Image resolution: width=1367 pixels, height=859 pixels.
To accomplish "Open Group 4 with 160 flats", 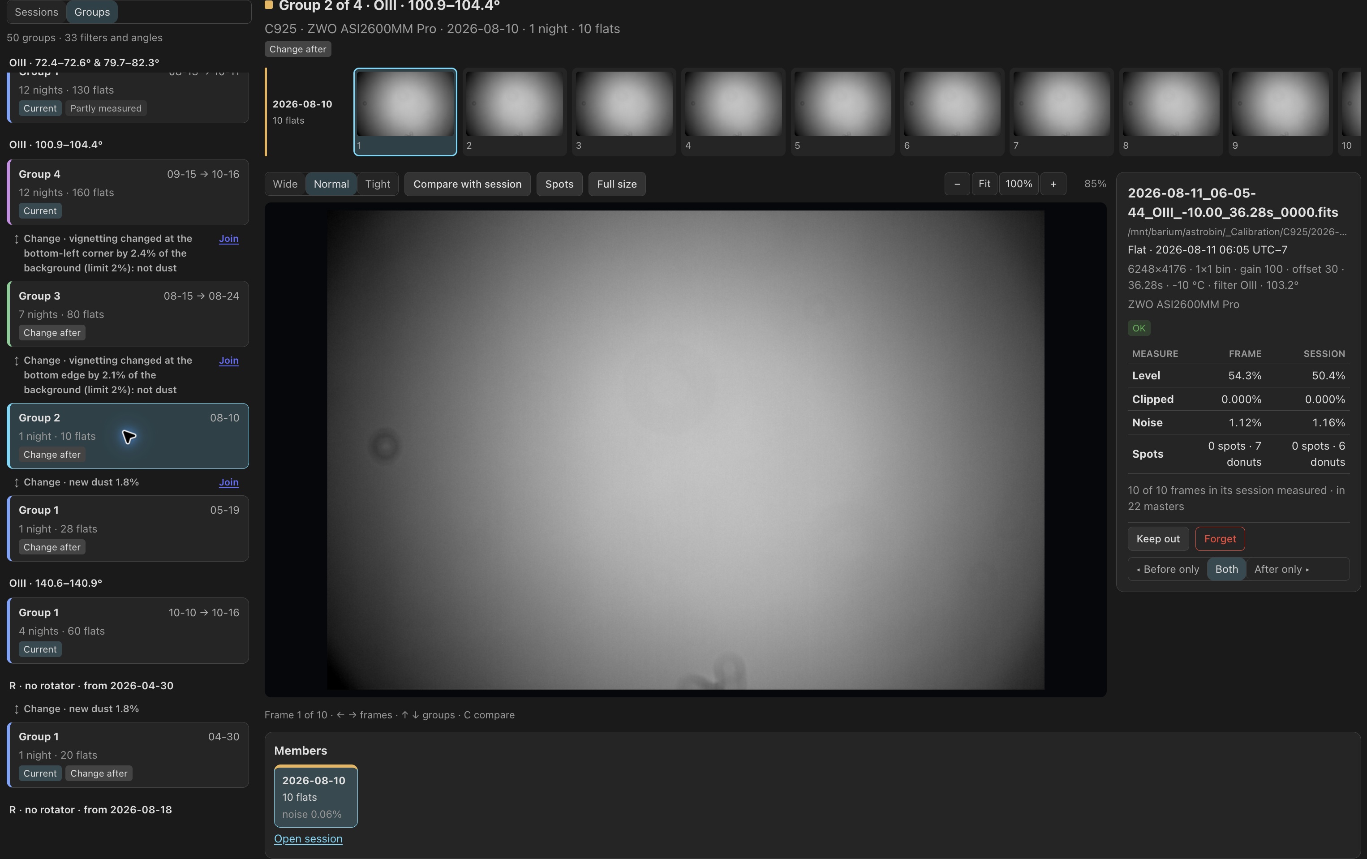I will [x=128, y=192].
